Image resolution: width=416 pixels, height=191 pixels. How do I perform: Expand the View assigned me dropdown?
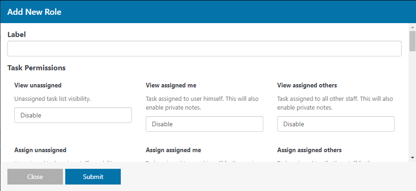point(204,124)
